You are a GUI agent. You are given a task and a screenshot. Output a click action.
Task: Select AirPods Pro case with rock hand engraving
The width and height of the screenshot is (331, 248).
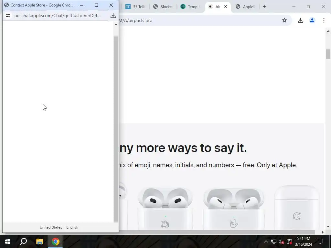point(233,209)
